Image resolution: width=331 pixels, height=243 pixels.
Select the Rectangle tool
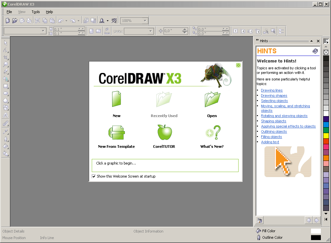[6, 86]
